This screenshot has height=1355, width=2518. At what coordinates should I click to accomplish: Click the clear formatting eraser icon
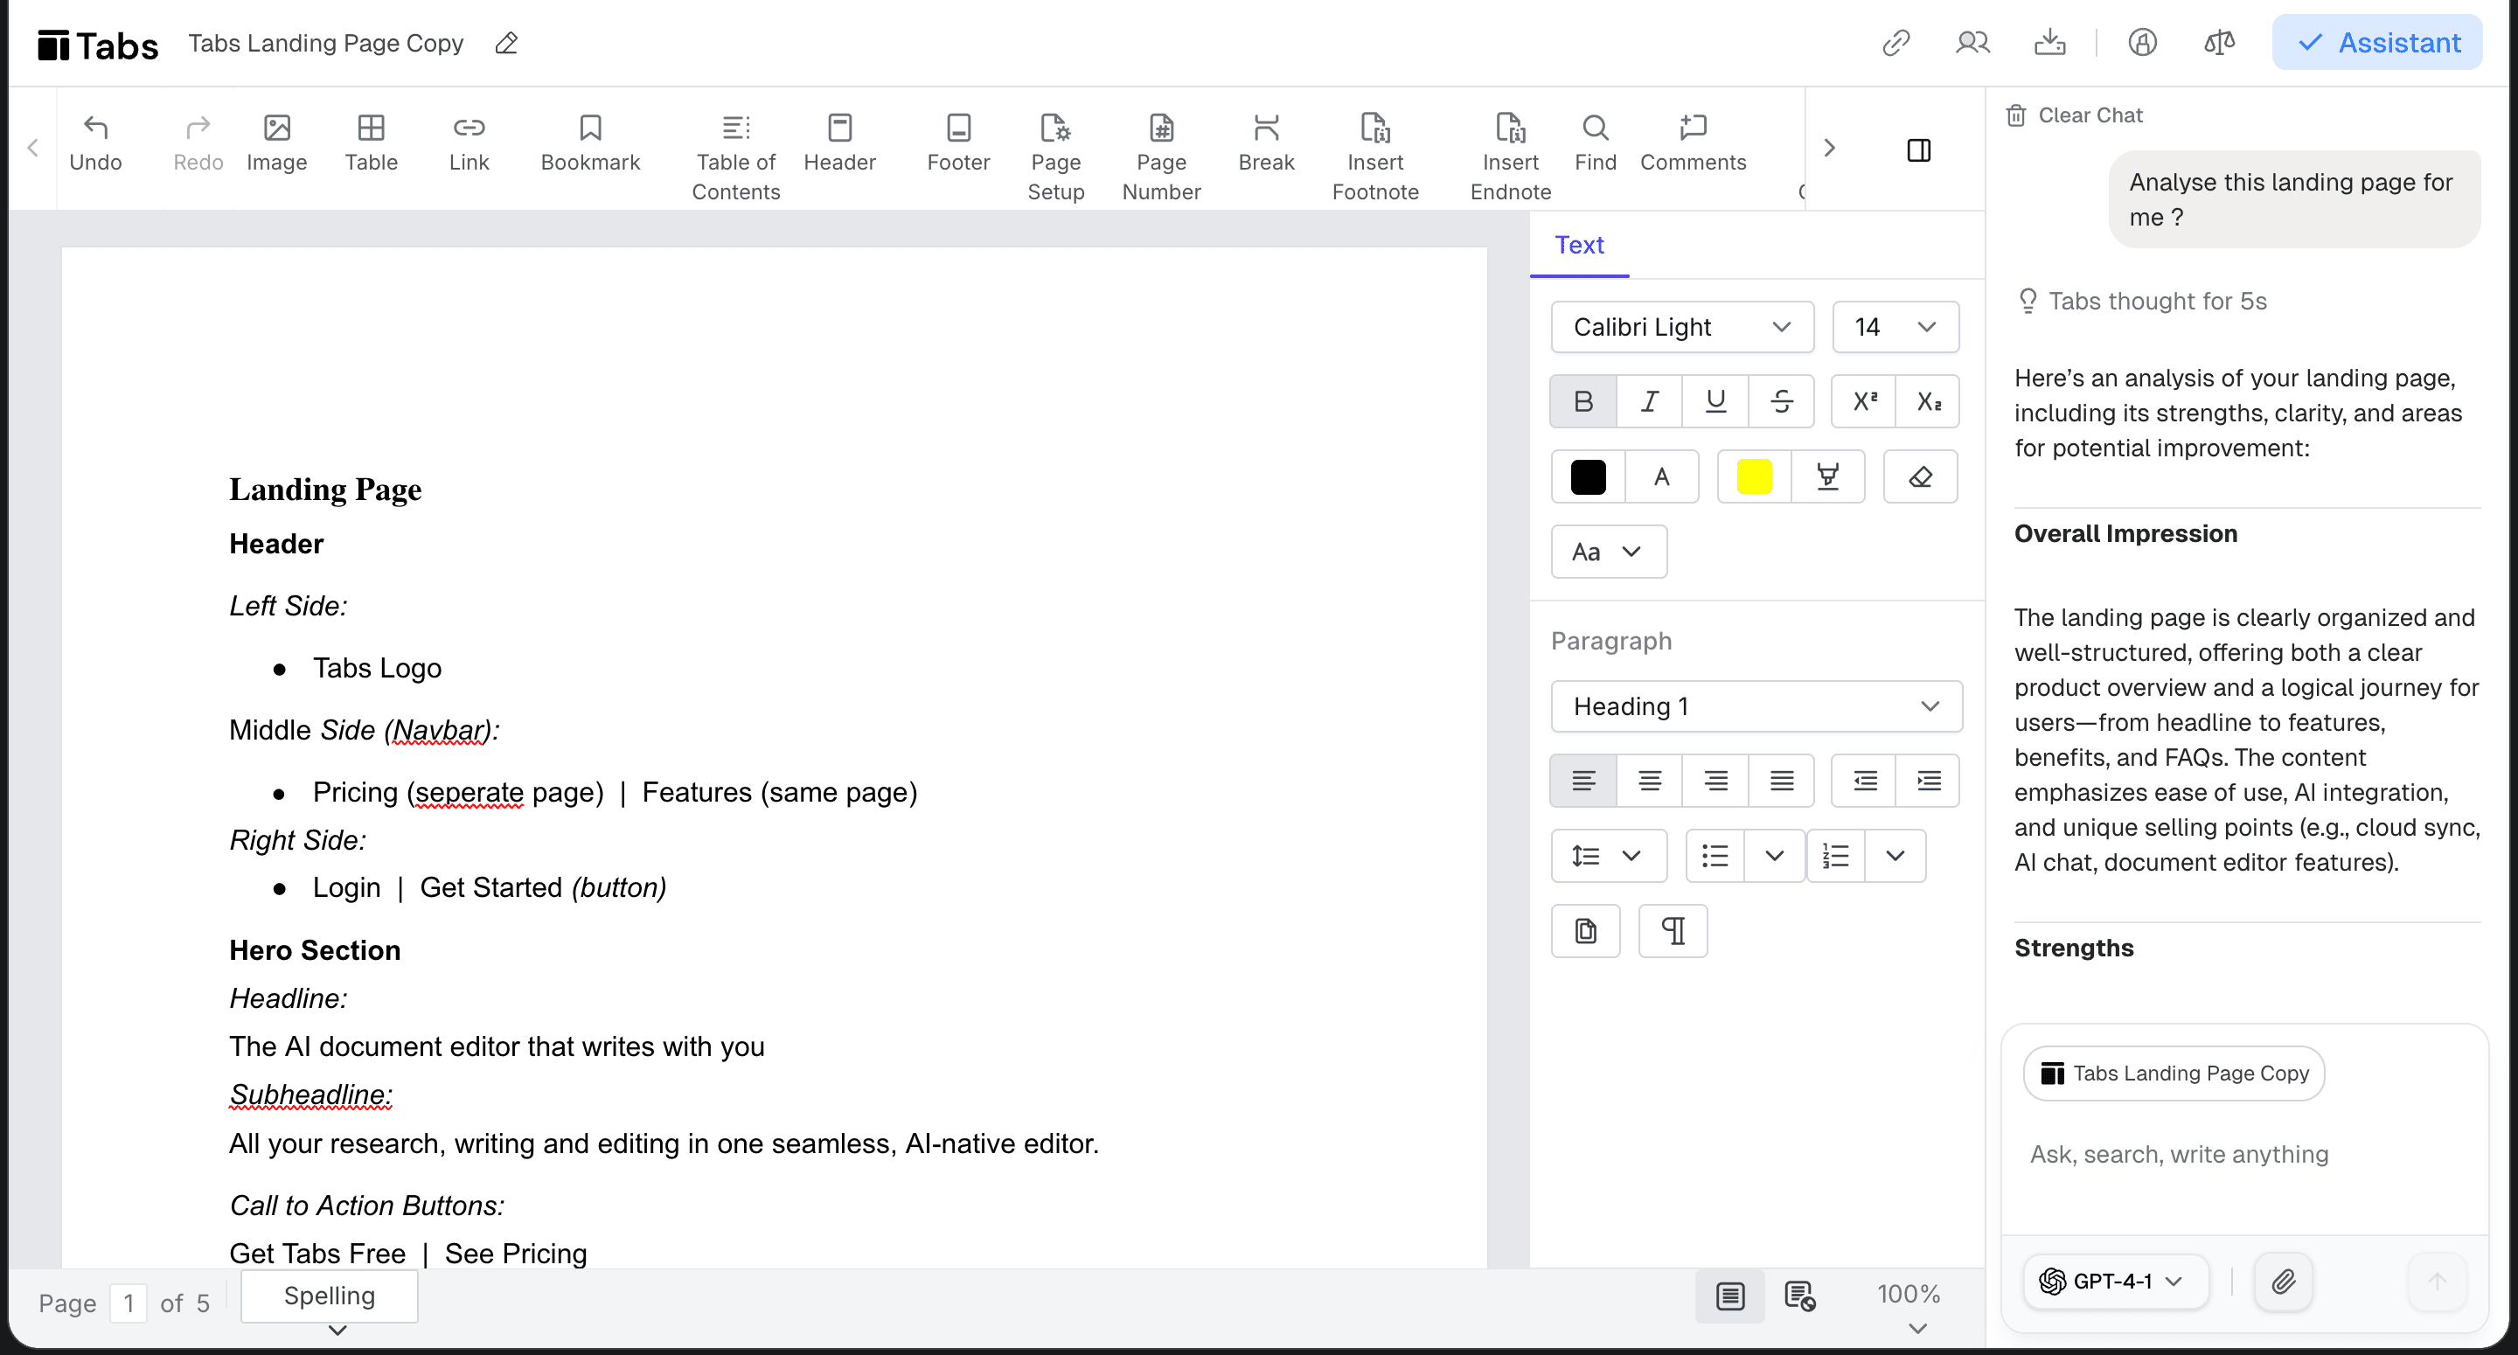tap(1919, 477)
